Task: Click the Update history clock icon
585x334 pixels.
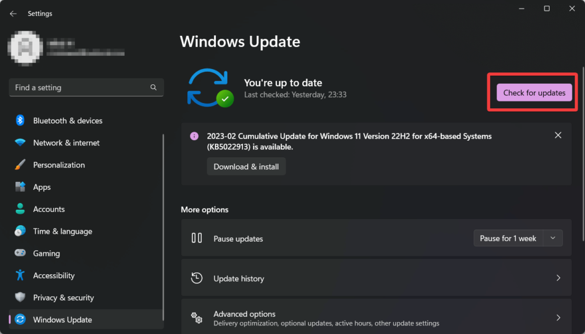Action: pyautogui.click(x=197, y=278)
